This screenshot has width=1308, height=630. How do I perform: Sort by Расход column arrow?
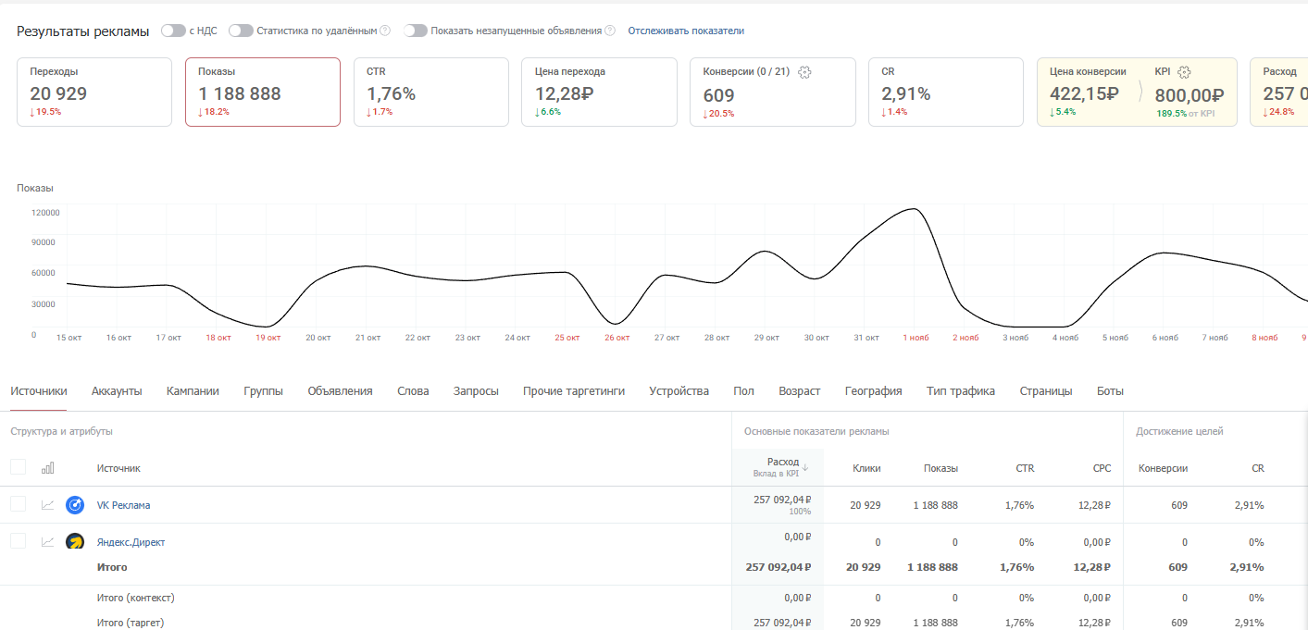805,467
